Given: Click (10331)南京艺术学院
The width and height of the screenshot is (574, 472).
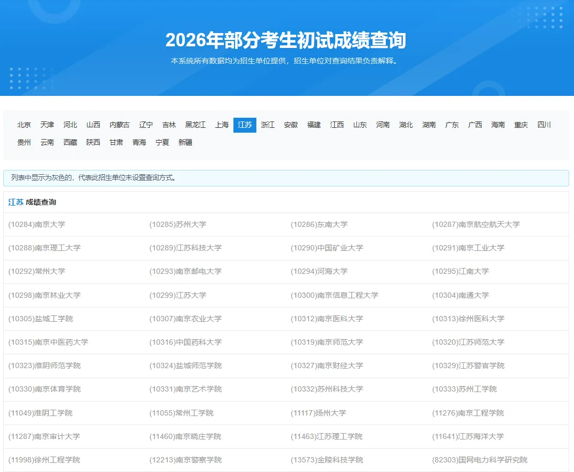Looking at the screenshot, I should (x=185, y=389).
